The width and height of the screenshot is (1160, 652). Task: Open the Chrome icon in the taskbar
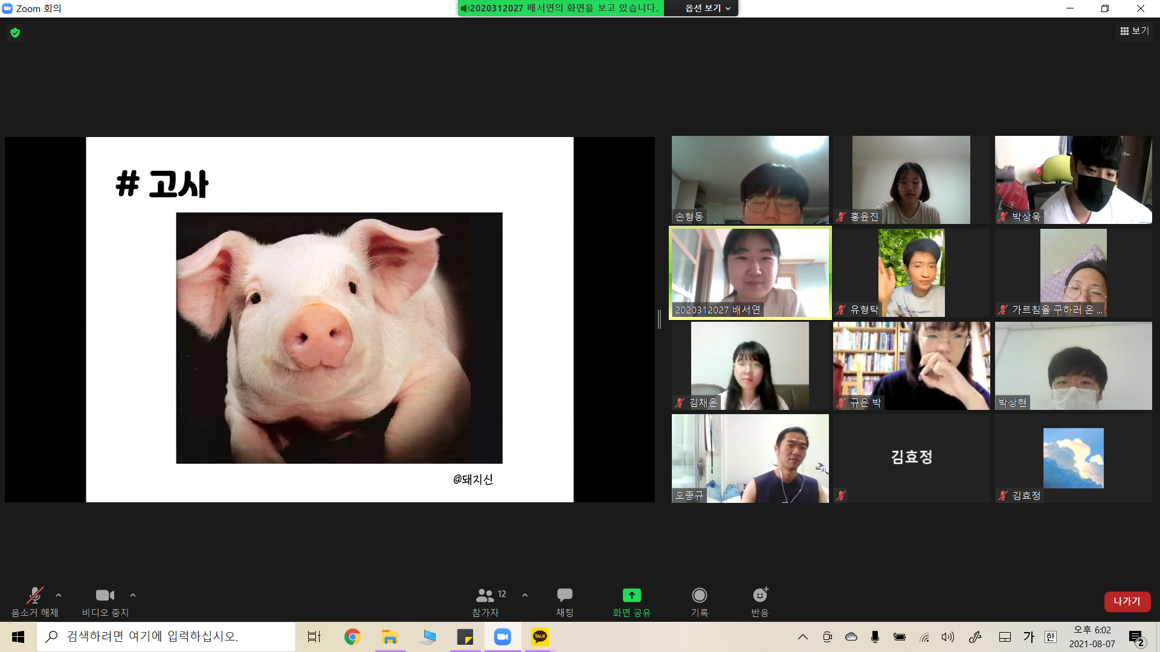(x=352, y=637)
